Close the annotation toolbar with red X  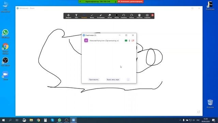tap(153, 15)
